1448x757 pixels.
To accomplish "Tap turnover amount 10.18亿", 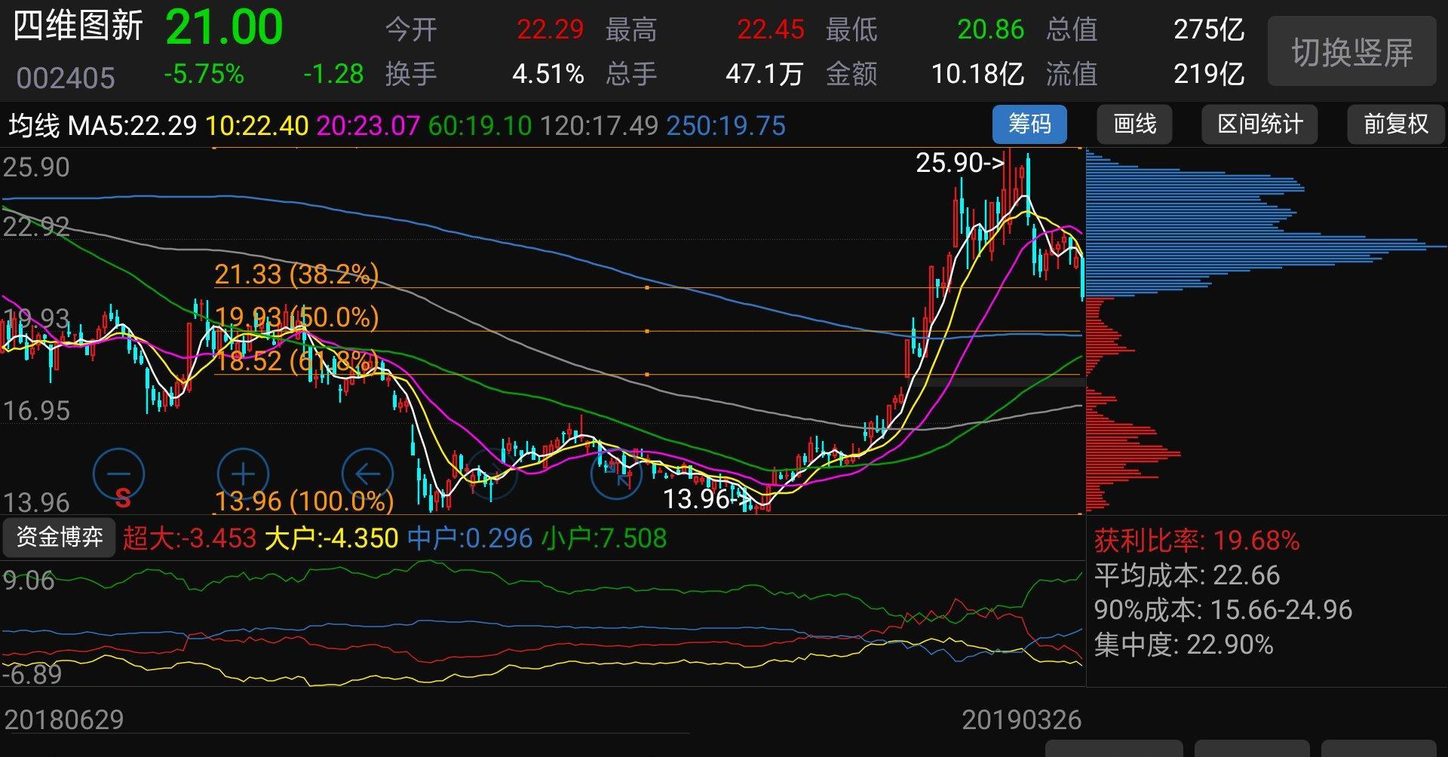I will [x=977, y=74].
